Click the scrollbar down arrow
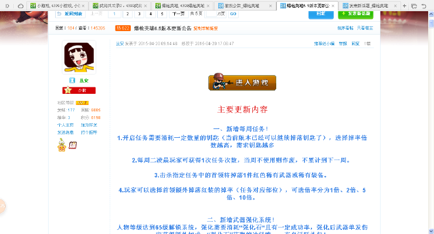Image resolution: width=434 pixels, height=234 pixels. coord(431,231)
